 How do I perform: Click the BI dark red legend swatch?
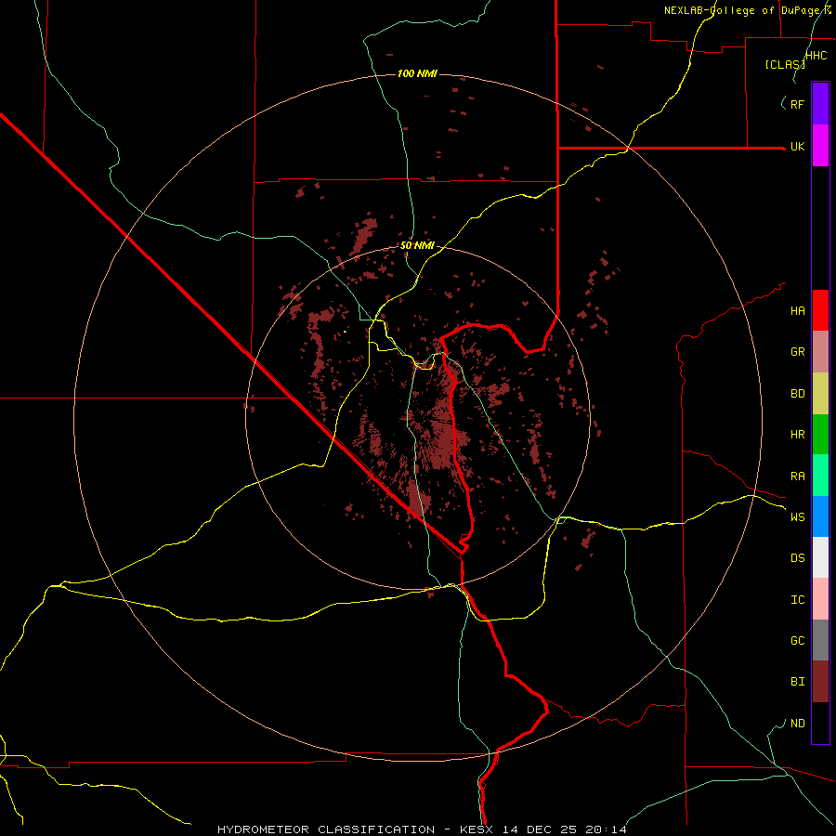click(x=820, y=682)
